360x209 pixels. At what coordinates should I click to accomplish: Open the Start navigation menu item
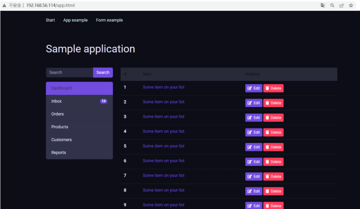point(50,20)
